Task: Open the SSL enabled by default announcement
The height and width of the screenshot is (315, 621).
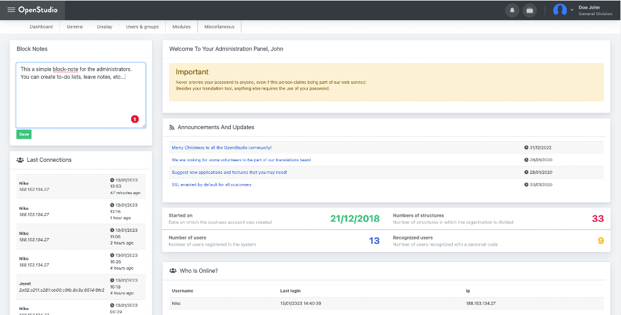Action: point(211,185)
